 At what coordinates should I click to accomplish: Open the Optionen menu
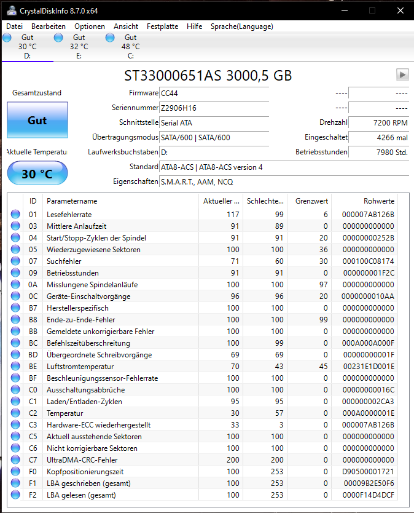pyautogui.click(x=90, y=26)
